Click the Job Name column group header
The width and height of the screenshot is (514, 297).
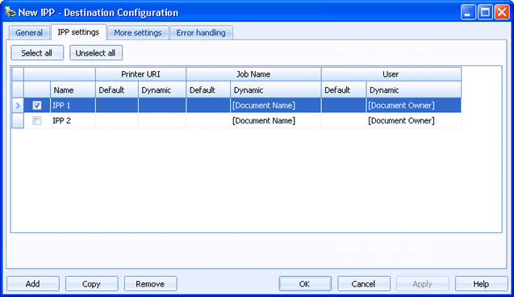coord(253,74)
